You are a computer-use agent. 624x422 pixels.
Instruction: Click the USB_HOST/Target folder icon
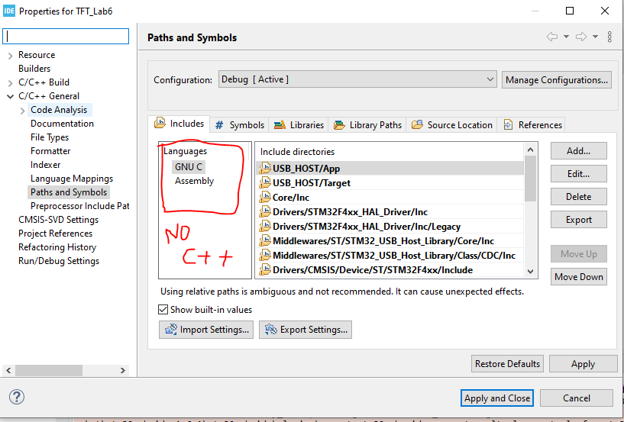[264, 182]
